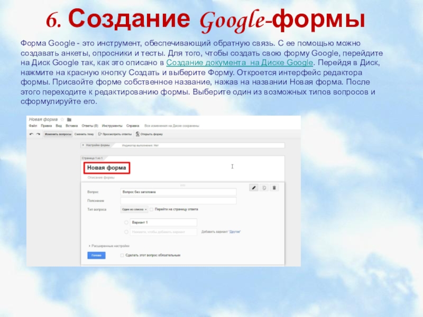Open the Файл menu
423x317 pixels.
pyautogui.click(x=33, y=126)
